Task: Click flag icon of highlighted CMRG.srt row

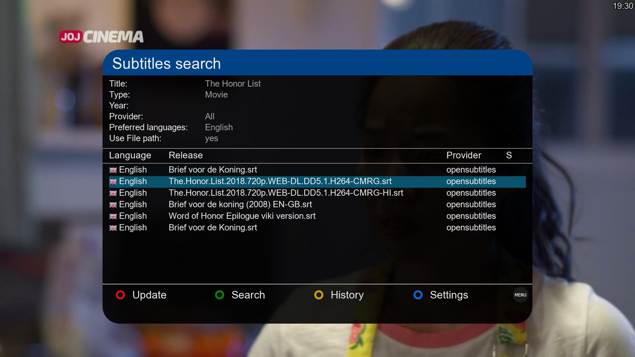Action: (113, 181)
